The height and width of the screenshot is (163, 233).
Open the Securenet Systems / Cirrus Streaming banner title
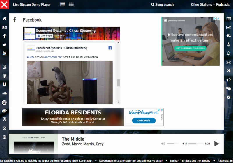66,31
